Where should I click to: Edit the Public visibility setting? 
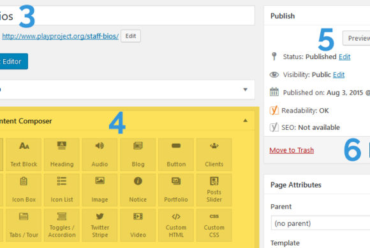(x=339, y=74)
